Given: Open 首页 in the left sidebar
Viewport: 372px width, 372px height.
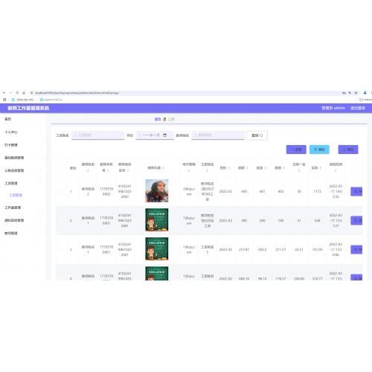Looking at the screenshot, I should (x=8, y=119).
